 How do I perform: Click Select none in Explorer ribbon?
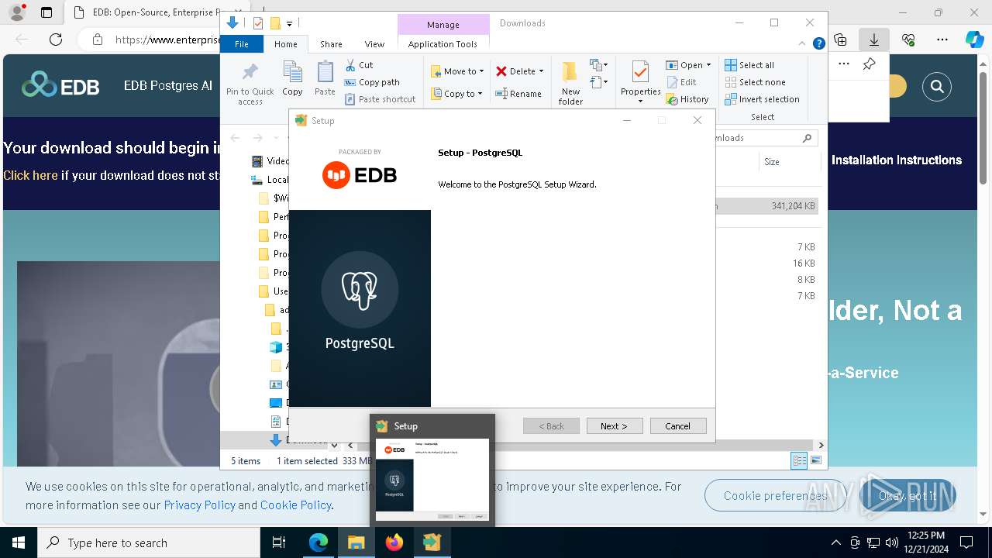pos(755,82)
